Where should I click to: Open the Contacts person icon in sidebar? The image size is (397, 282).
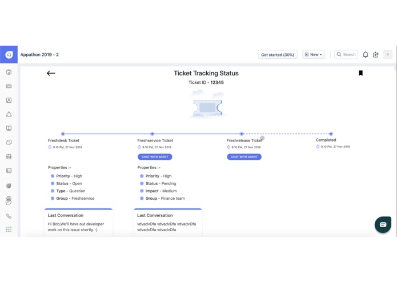coord(9,100)
